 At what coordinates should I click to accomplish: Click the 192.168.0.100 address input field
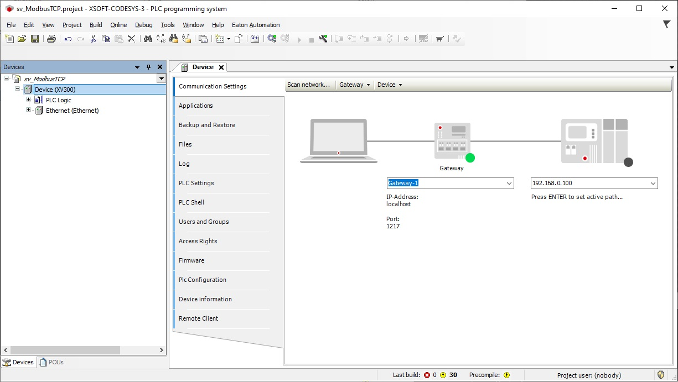589,184
